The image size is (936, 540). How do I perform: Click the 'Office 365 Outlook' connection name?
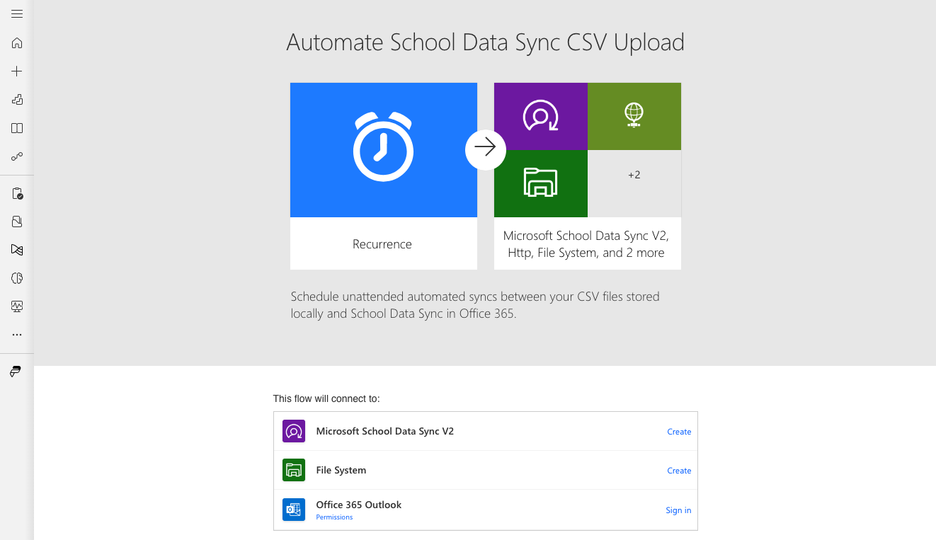coord(359,505)
